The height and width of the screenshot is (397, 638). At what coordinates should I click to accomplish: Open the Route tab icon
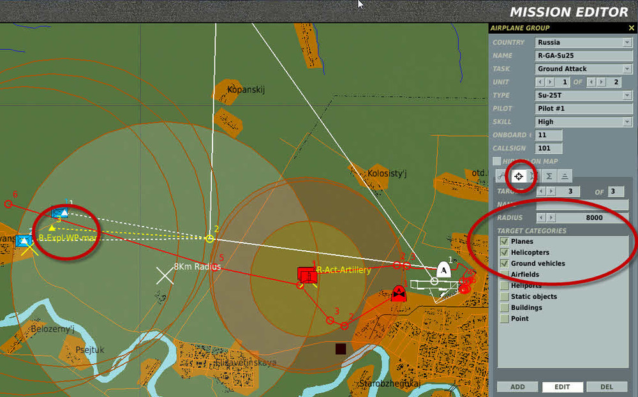pos(502,176)
